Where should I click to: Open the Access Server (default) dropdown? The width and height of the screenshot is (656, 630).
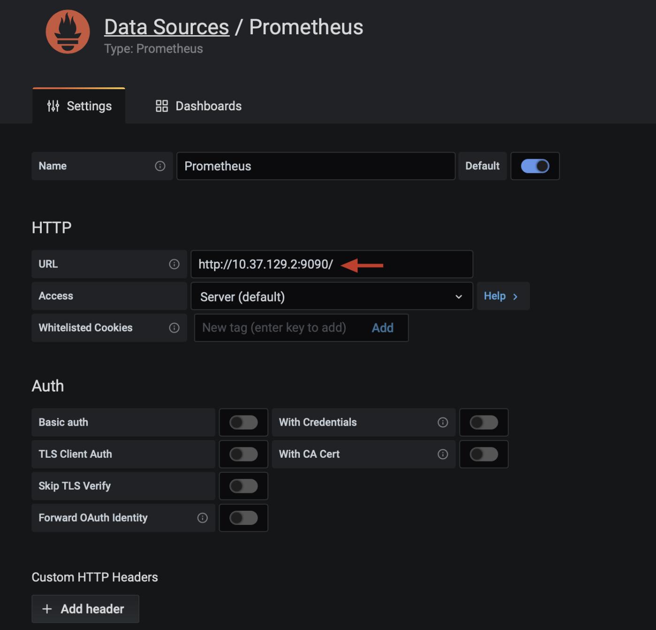point(332,296)
